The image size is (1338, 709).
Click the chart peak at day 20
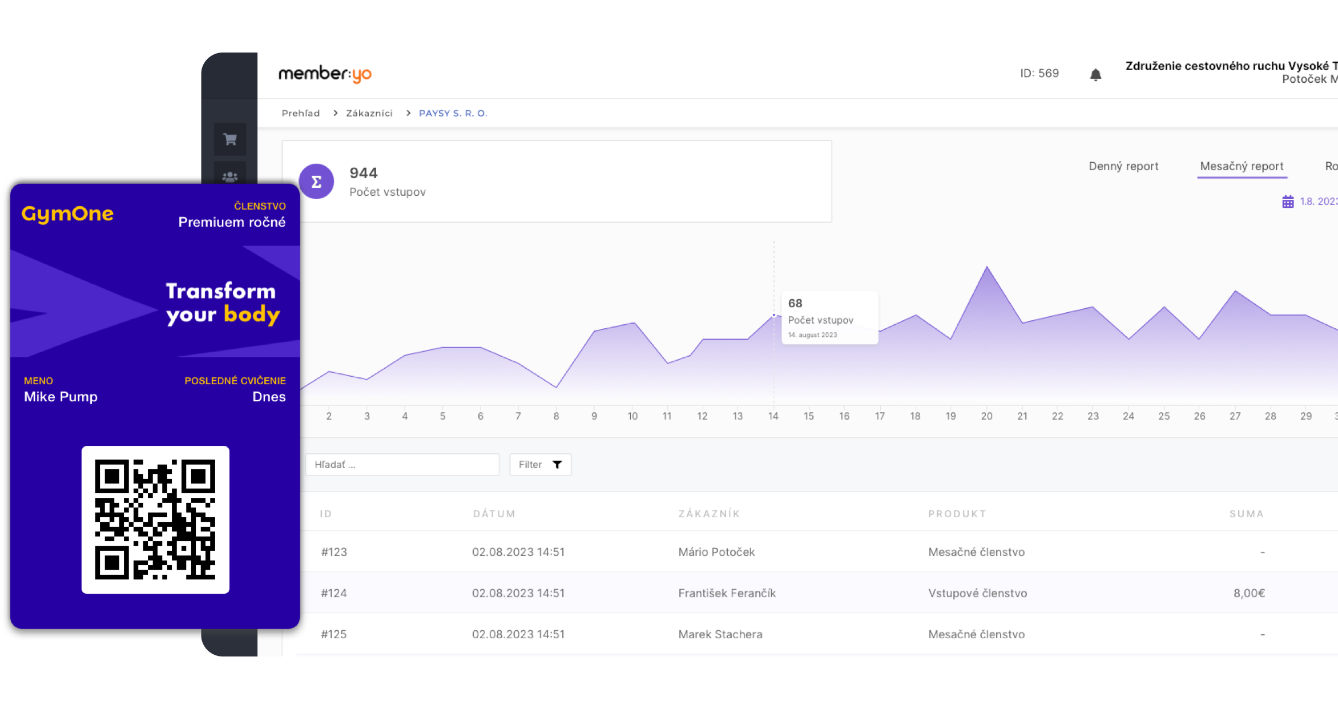tap(987, 267)
